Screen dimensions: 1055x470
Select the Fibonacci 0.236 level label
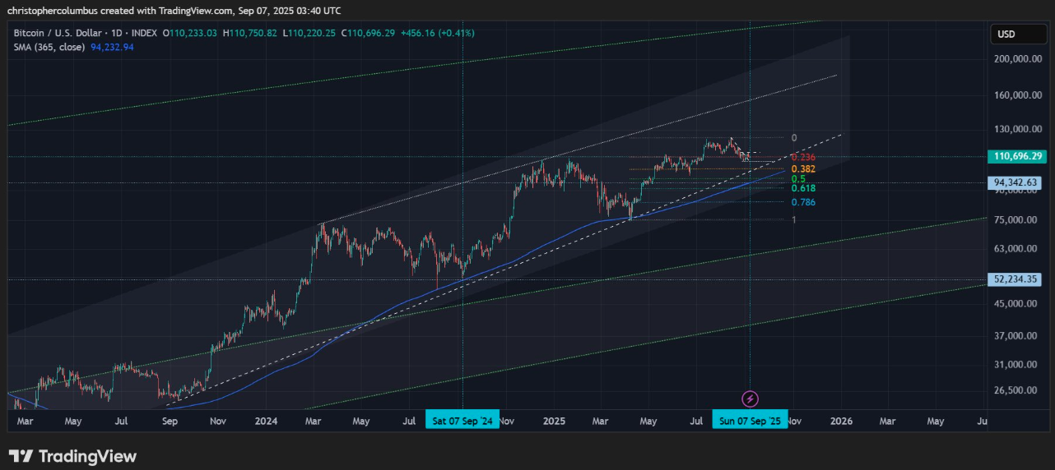[803, 157]
